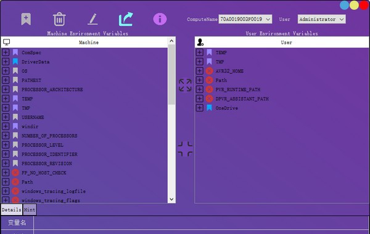This screenshot has height=234, width=370.
Task: Click the user icon in User header
Action: pyautogui.click(x=200, y=42)
